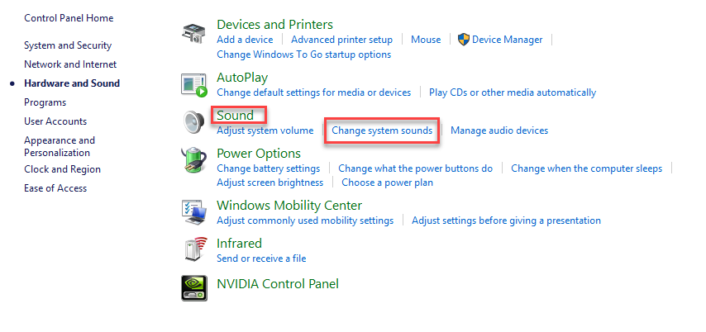Click the Infrared icon
The width and height of the screenshot is (706, 332).
194,250
